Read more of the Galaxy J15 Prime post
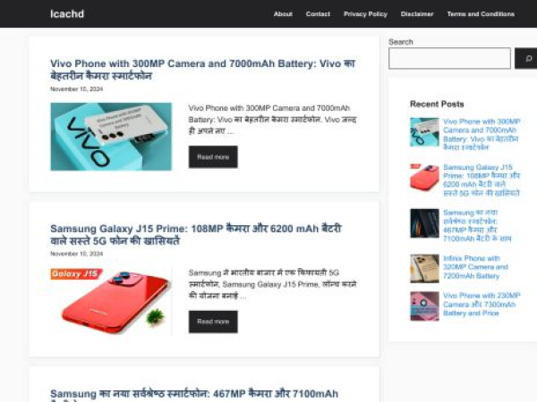The image size is (537, 402). (x=213, y=322)
